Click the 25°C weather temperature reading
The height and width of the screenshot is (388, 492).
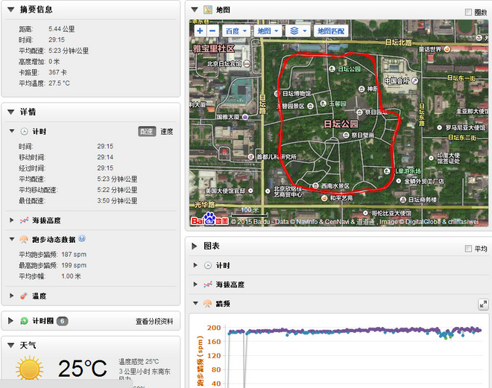[83, 368]
